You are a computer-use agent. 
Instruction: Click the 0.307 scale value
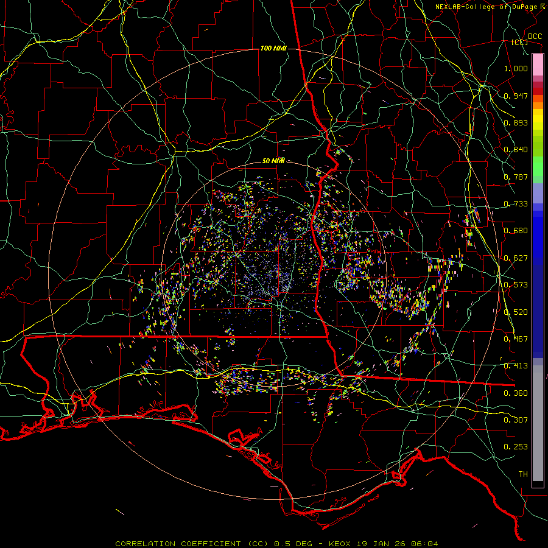point(516,420)
